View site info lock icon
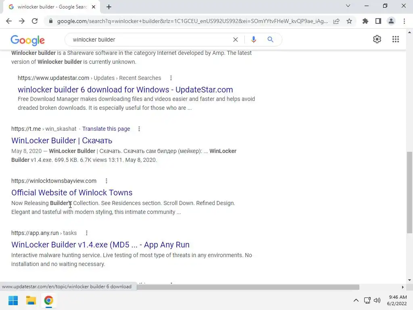 coord(51,21)
